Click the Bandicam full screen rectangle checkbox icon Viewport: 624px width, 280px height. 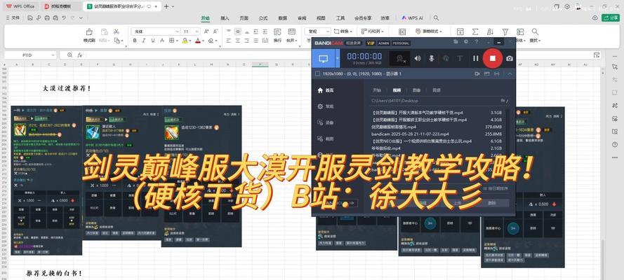click(x=317, y=73)
